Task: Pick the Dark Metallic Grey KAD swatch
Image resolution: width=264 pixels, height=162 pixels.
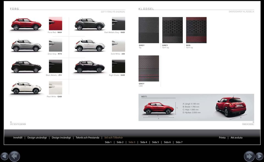Action: click(119, 23)
